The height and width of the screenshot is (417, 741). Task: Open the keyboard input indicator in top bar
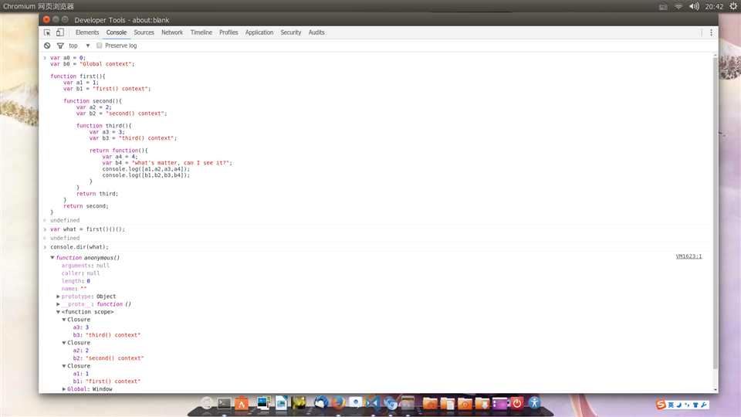click(x=663, y=7)
